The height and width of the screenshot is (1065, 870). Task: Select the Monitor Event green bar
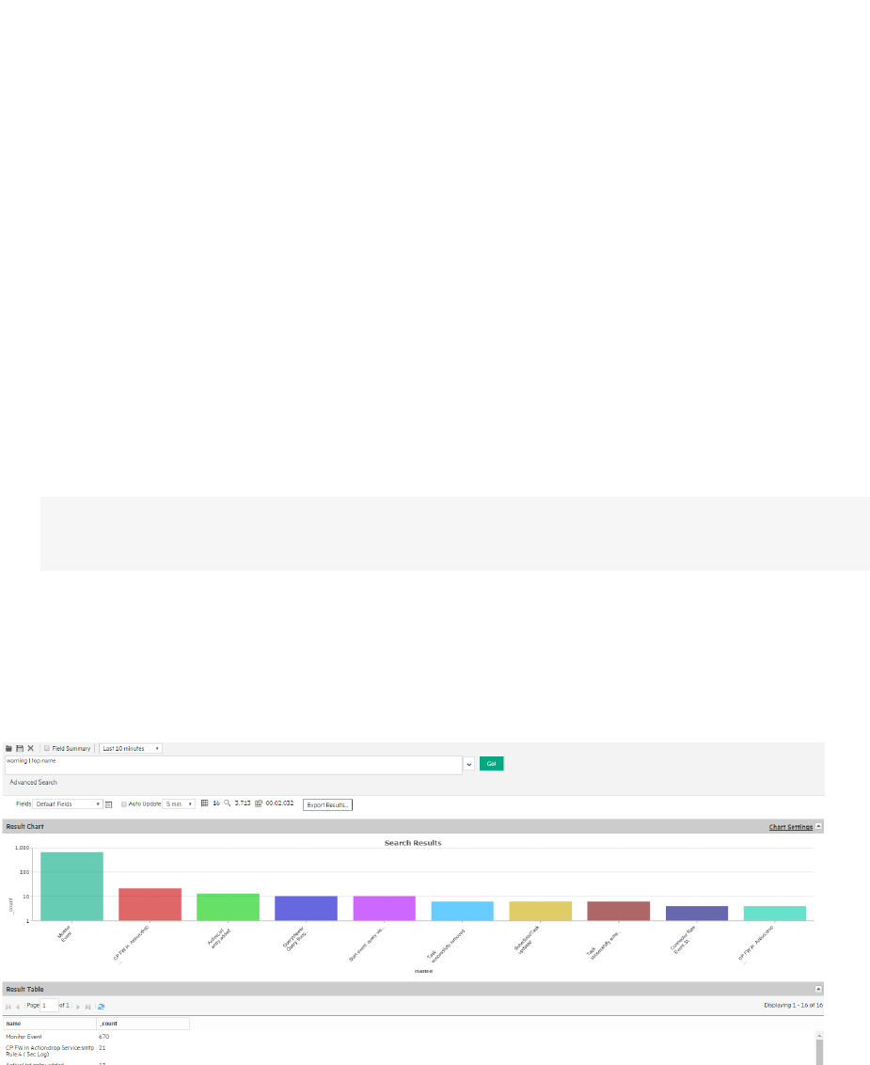72,886
